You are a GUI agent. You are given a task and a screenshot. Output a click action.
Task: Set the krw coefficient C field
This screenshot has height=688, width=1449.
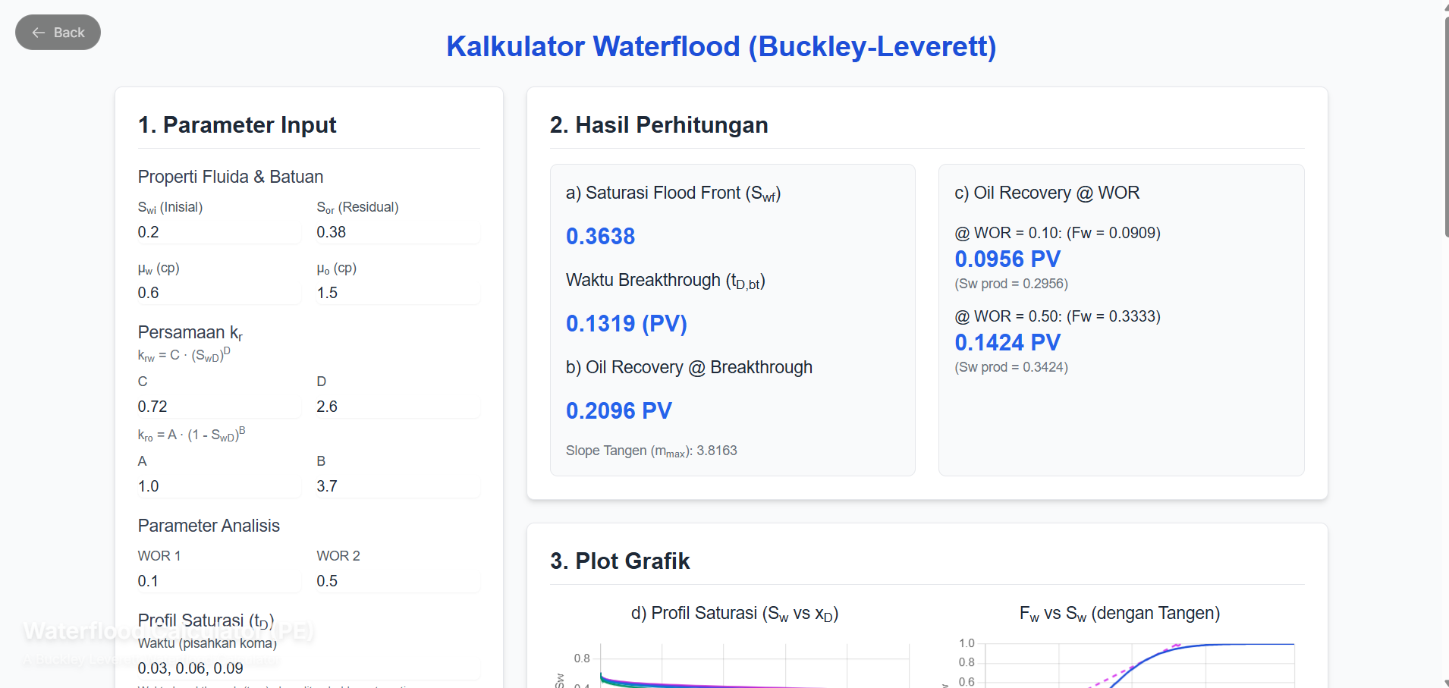[219, 407]
